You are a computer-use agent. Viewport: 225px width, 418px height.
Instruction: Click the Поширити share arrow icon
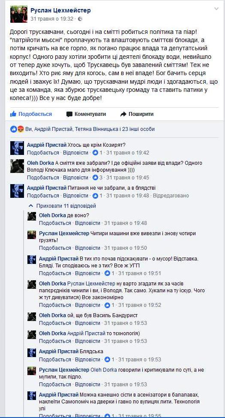click(123, 114)
